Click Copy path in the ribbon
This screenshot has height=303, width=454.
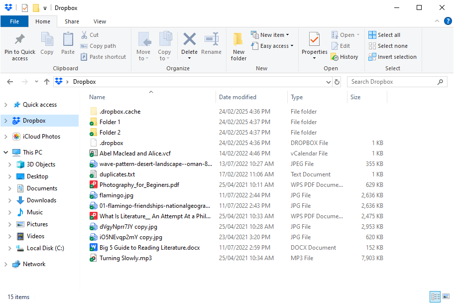[x=98, y=46]
